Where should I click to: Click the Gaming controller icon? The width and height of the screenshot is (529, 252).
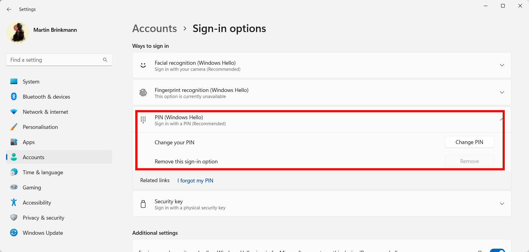tap(14, 187)
